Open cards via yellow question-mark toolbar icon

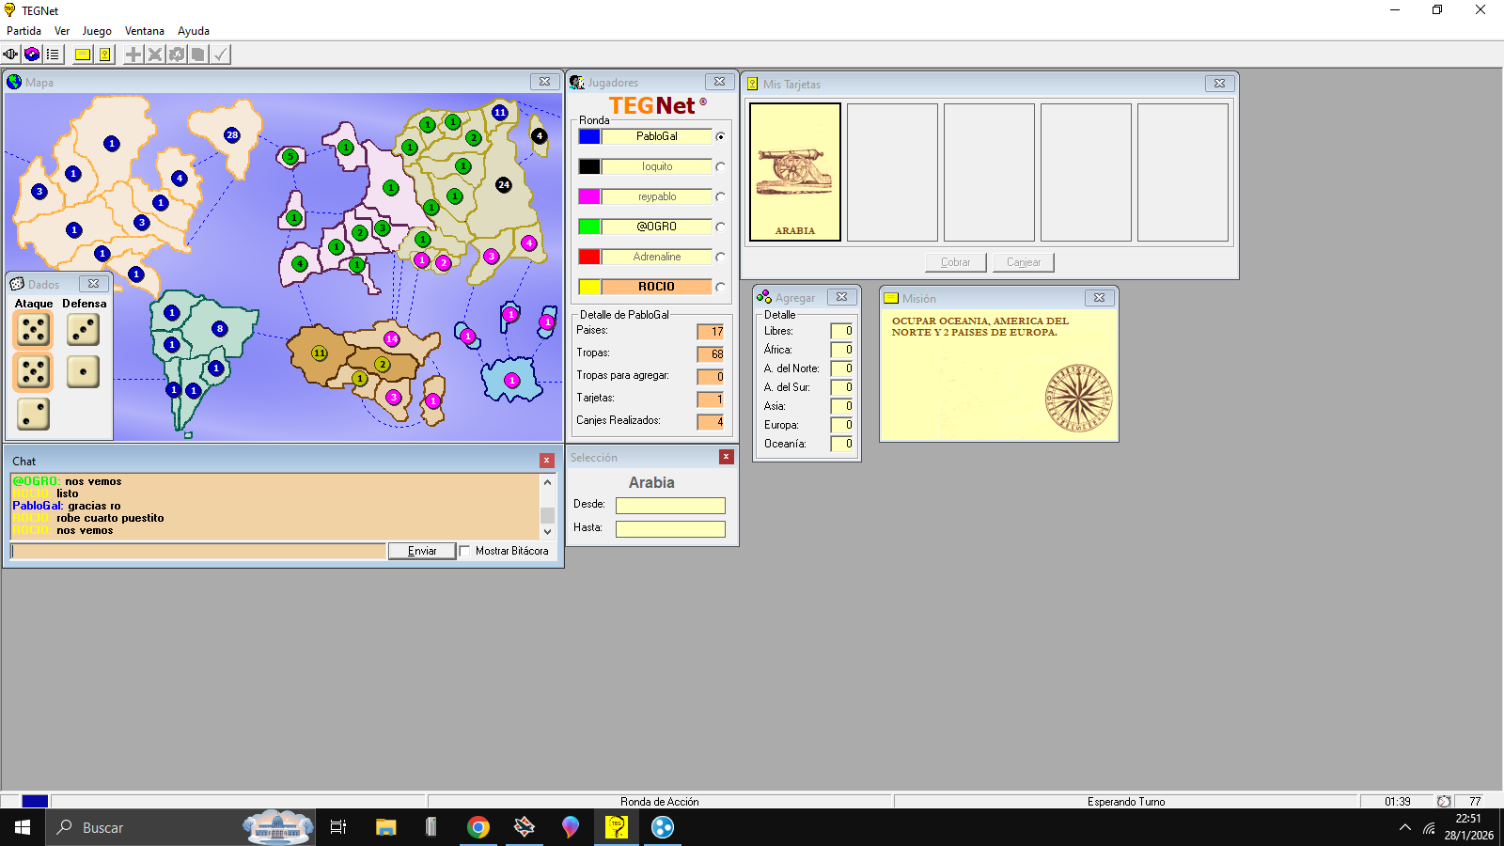pos(104,55)
